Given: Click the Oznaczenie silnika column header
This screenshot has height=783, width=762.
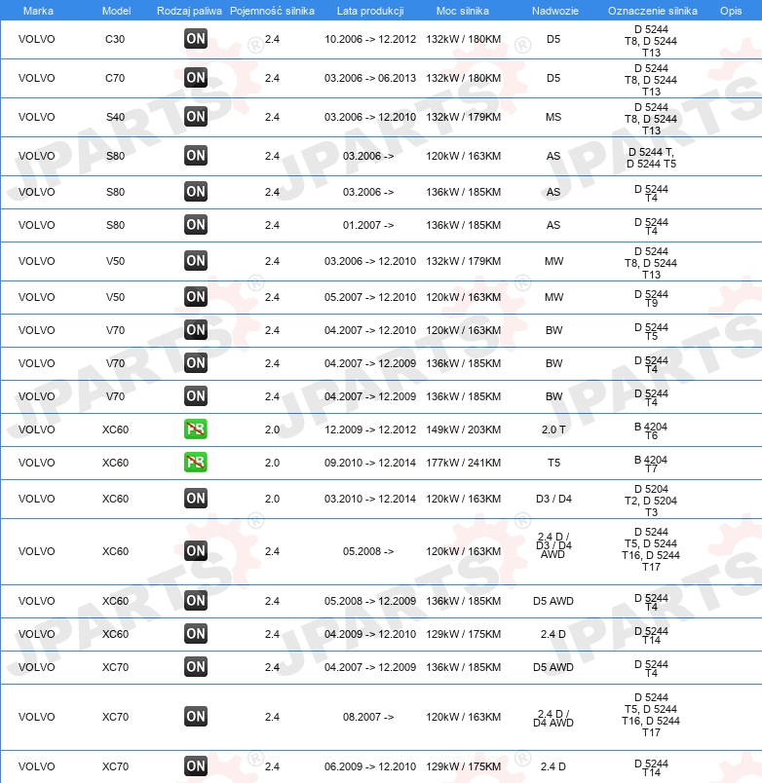Looking at the screenshot, I should tap(653, 11).
